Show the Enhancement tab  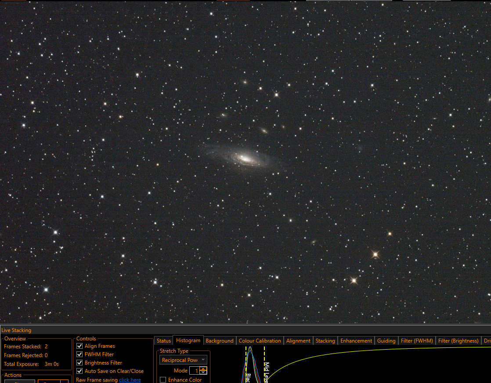click(x=356, y=341)
